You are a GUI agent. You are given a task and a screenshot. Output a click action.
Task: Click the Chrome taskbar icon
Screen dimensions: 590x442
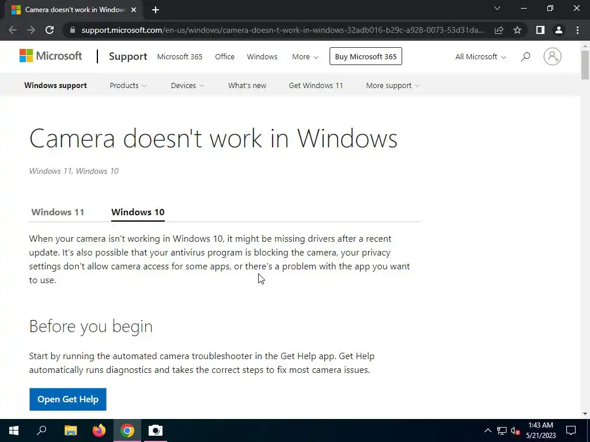pyautogui.click(x=127, y=430)
